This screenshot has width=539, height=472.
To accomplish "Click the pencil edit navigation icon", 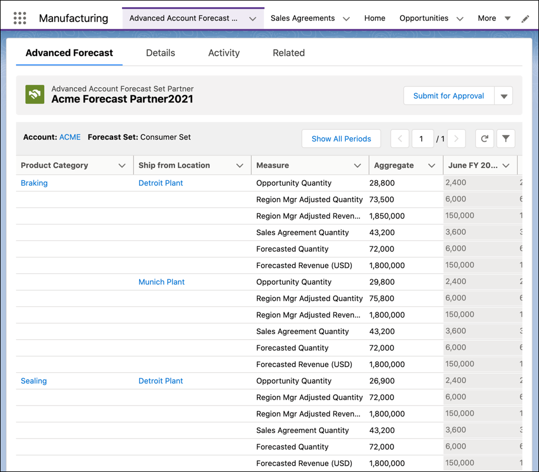I will [525, 18].
